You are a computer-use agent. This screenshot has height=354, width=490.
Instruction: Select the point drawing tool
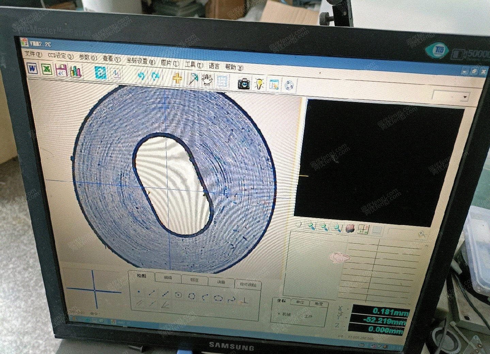coord(139,292)
